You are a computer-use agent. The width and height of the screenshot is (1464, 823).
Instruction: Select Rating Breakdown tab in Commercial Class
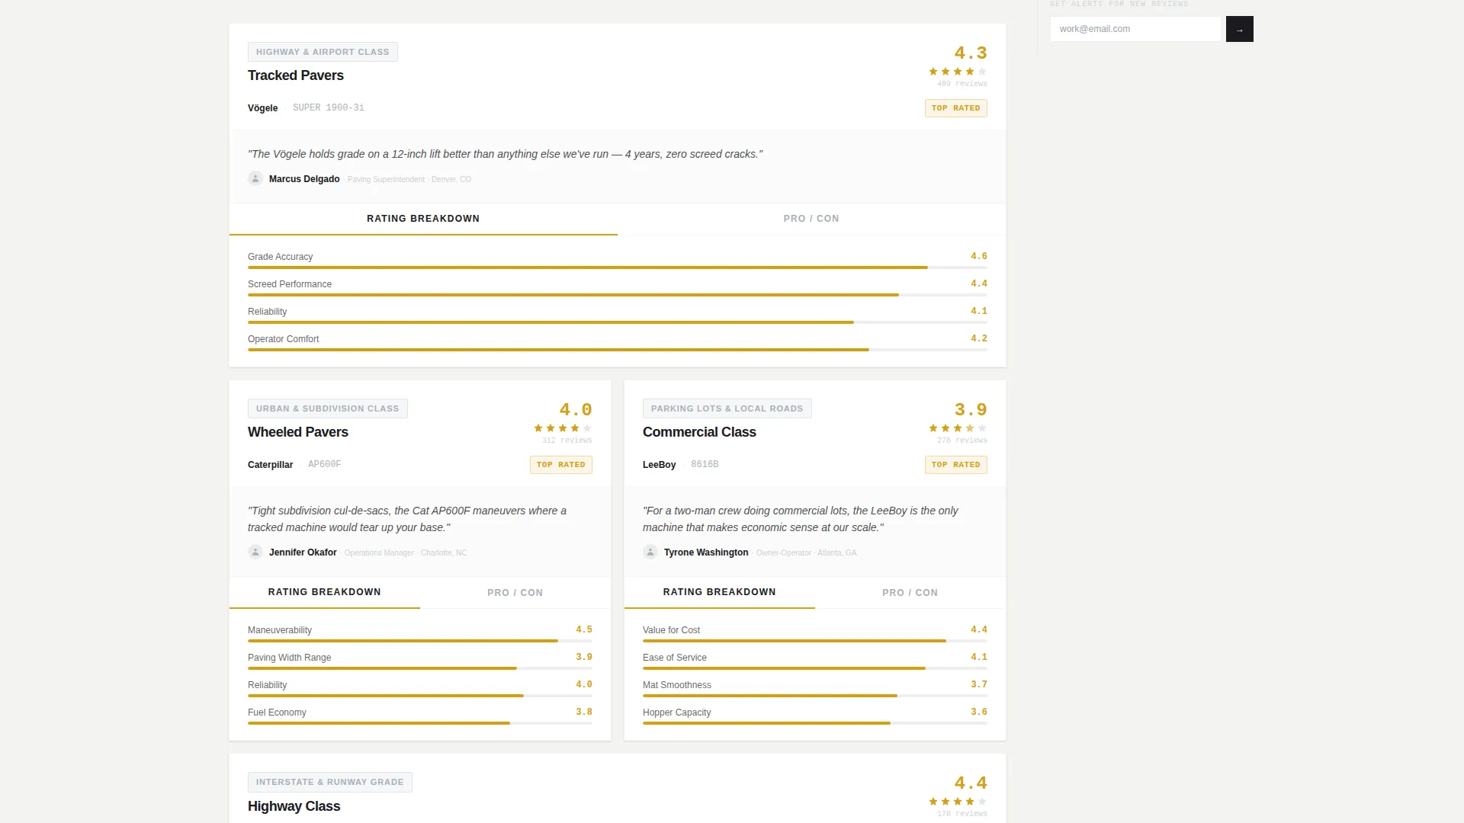(x=720, y=592)
